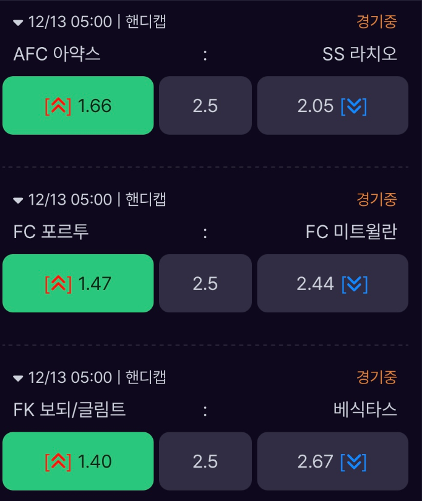Screen dimensions: 422x501
Task: Select the 2.44 FC 미트윌란 odds
Action: [x=332, y=283]
